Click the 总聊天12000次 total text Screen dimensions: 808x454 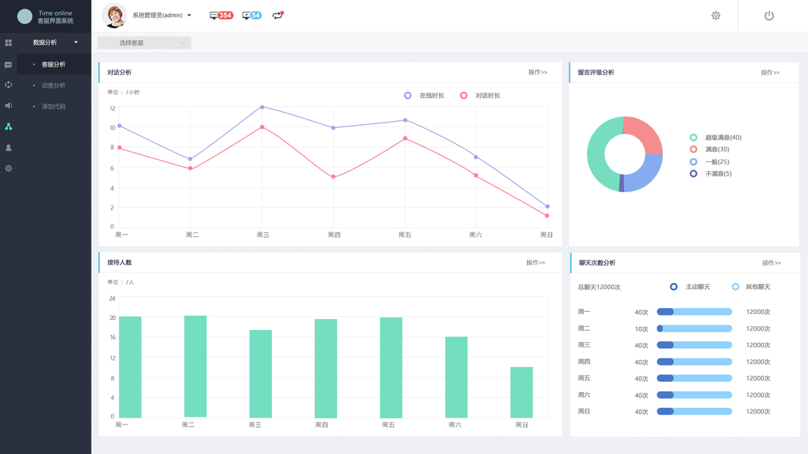point(599,288)
